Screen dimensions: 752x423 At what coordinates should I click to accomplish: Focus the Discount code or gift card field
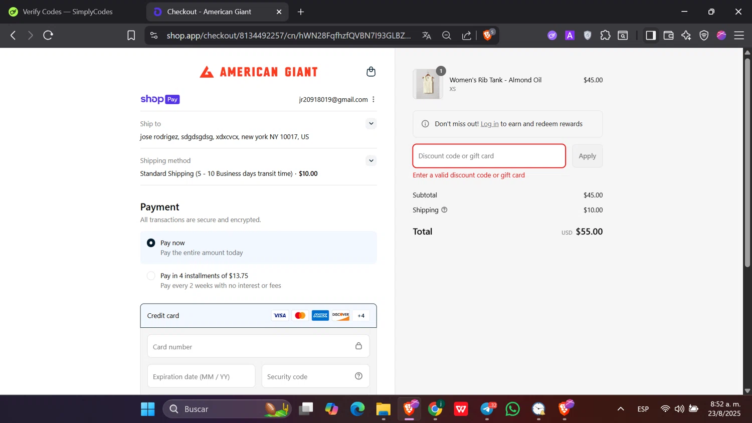(x=489, y=156)
